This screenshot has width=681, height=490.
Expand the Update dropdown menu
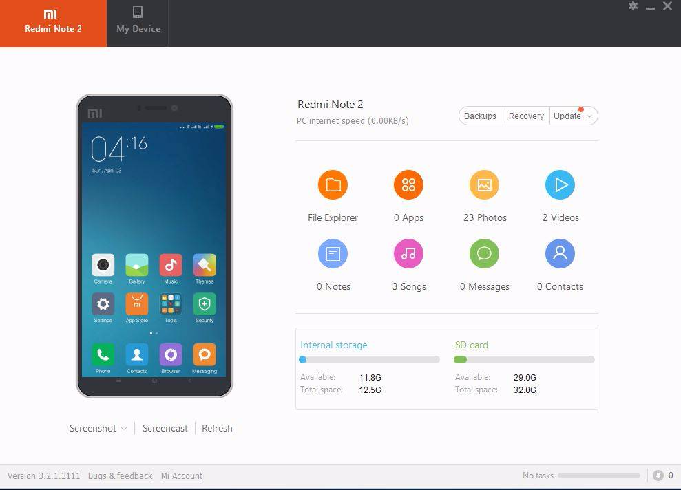point(589,116)
